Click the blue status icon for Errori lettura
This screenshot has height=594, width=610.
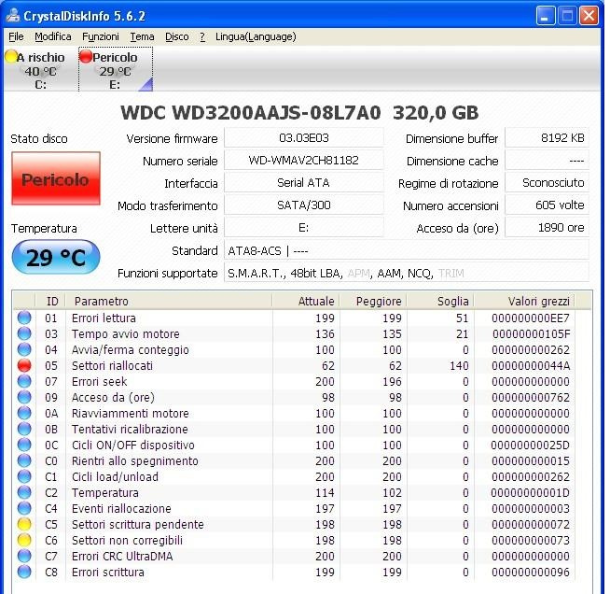[x=24, y=318]
